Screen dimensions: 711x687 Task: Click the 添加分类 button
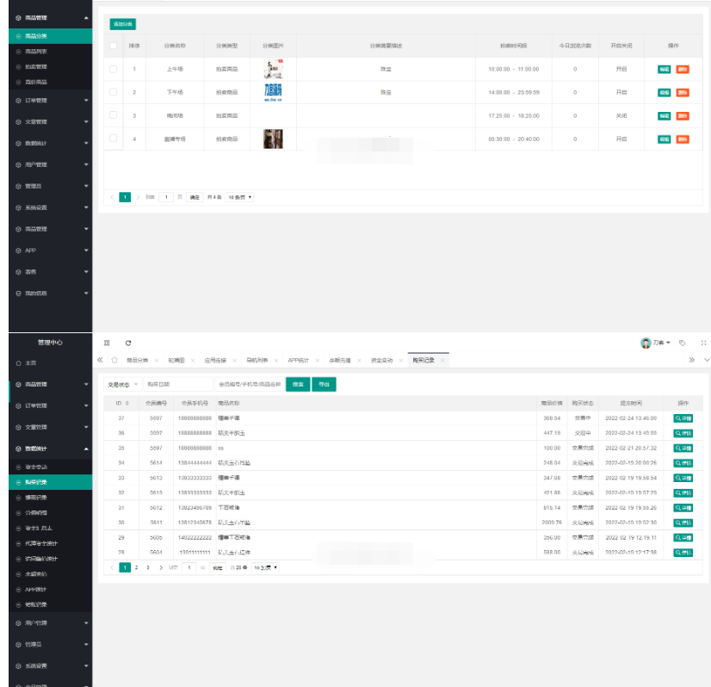point(122,24)
